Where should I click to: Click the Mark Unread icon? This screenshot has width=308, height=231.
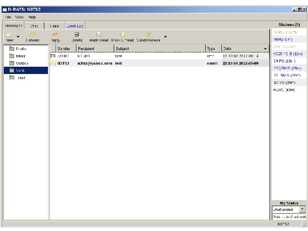[x=122, y=35]
